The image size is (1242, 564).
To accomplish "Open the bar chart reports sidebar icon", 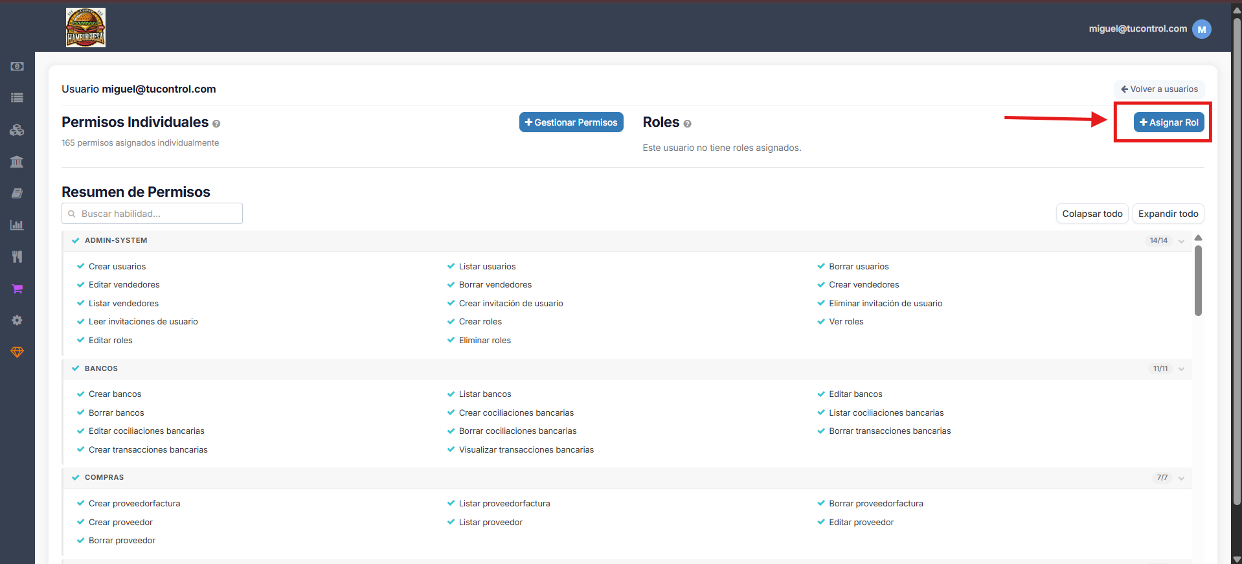I will click(x=17, y=225).
